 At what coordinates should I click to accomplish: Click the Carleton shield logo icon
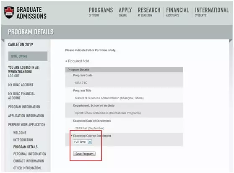coord(9,13)
